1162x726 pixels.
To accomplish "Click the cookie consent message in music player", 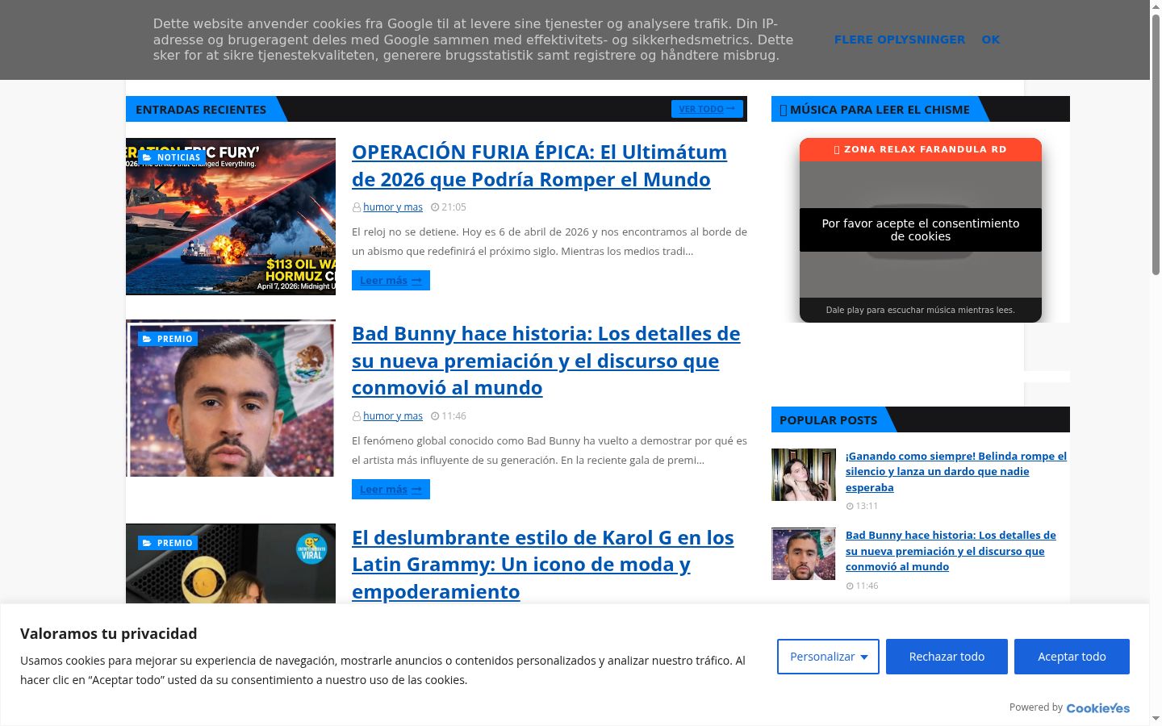I will click(x=921, y=230).
